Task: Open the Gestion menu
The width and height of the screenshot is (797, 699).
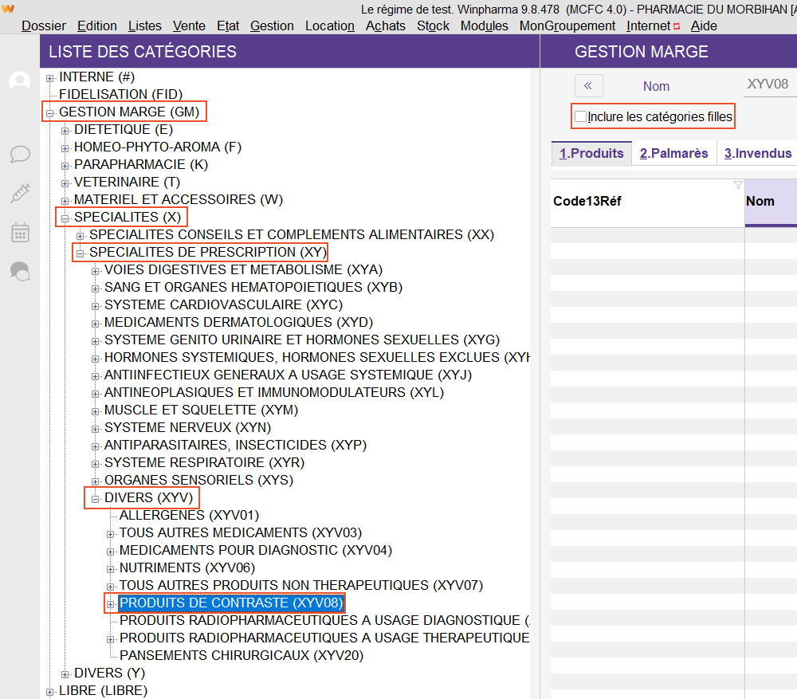Action: click(271, 26)
